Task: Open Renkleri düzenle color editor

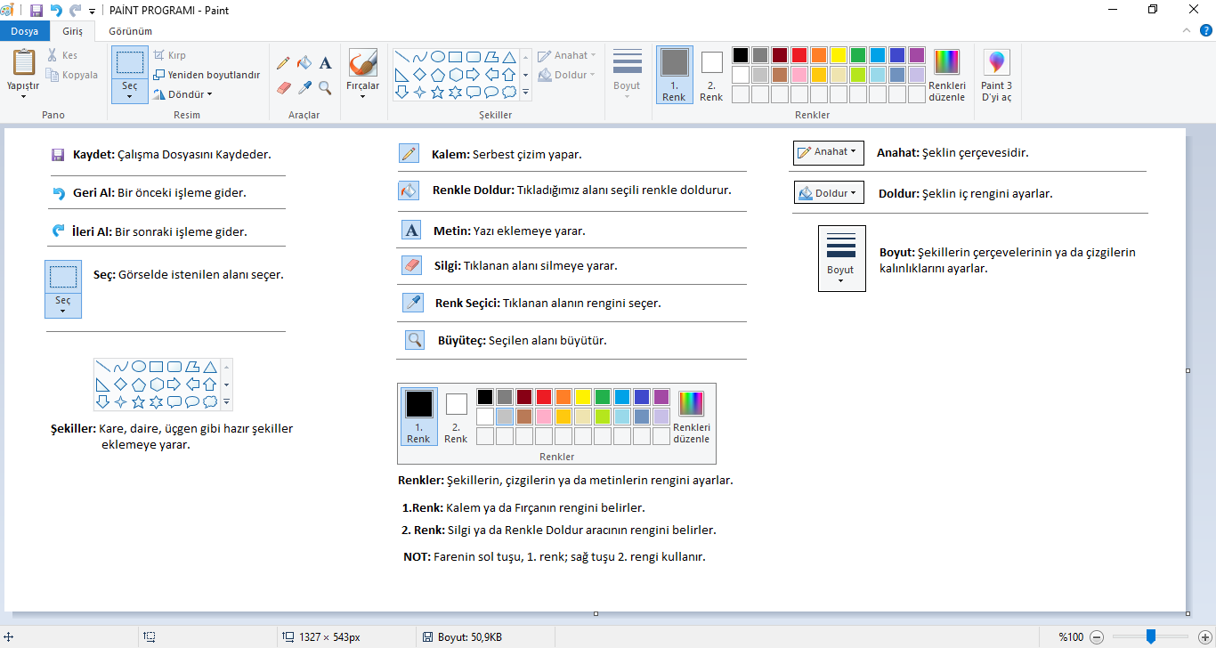Action: [946, 75]
